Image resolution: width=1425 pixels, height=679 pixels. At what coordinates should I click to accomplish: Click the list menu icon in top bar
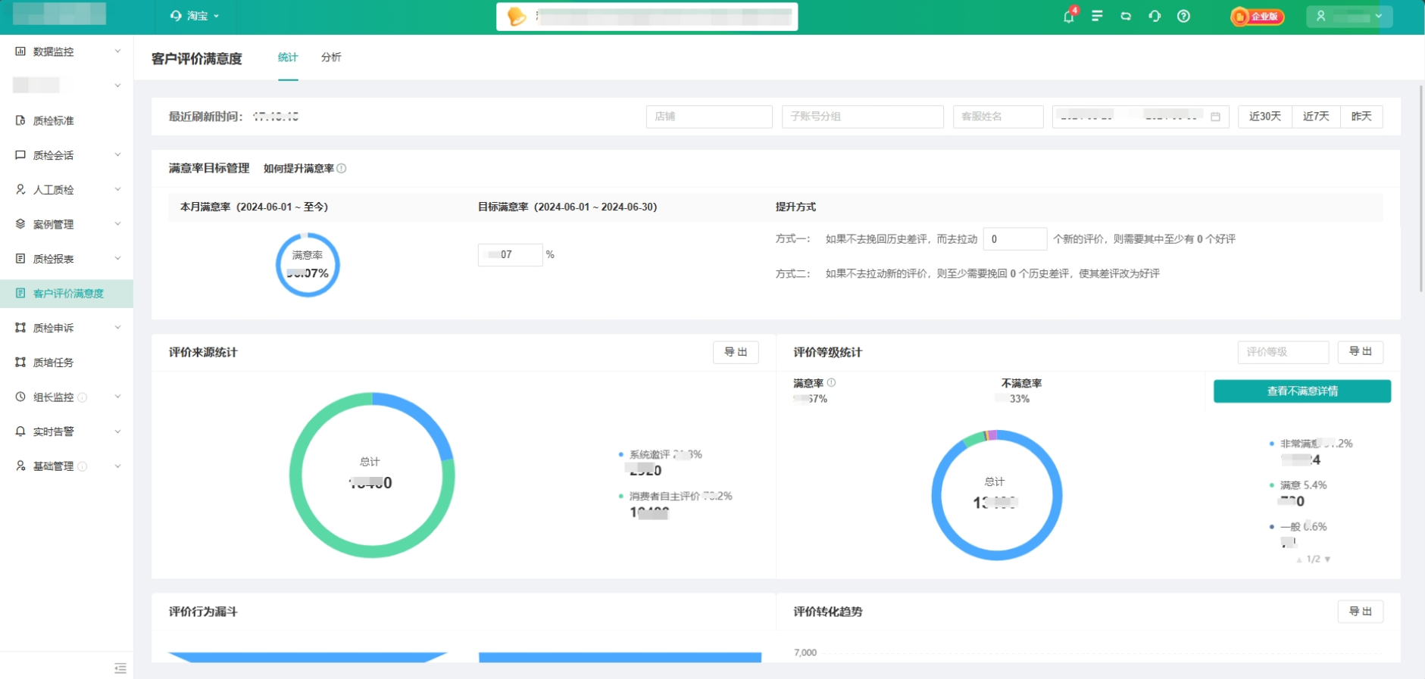pos(1097,16)
